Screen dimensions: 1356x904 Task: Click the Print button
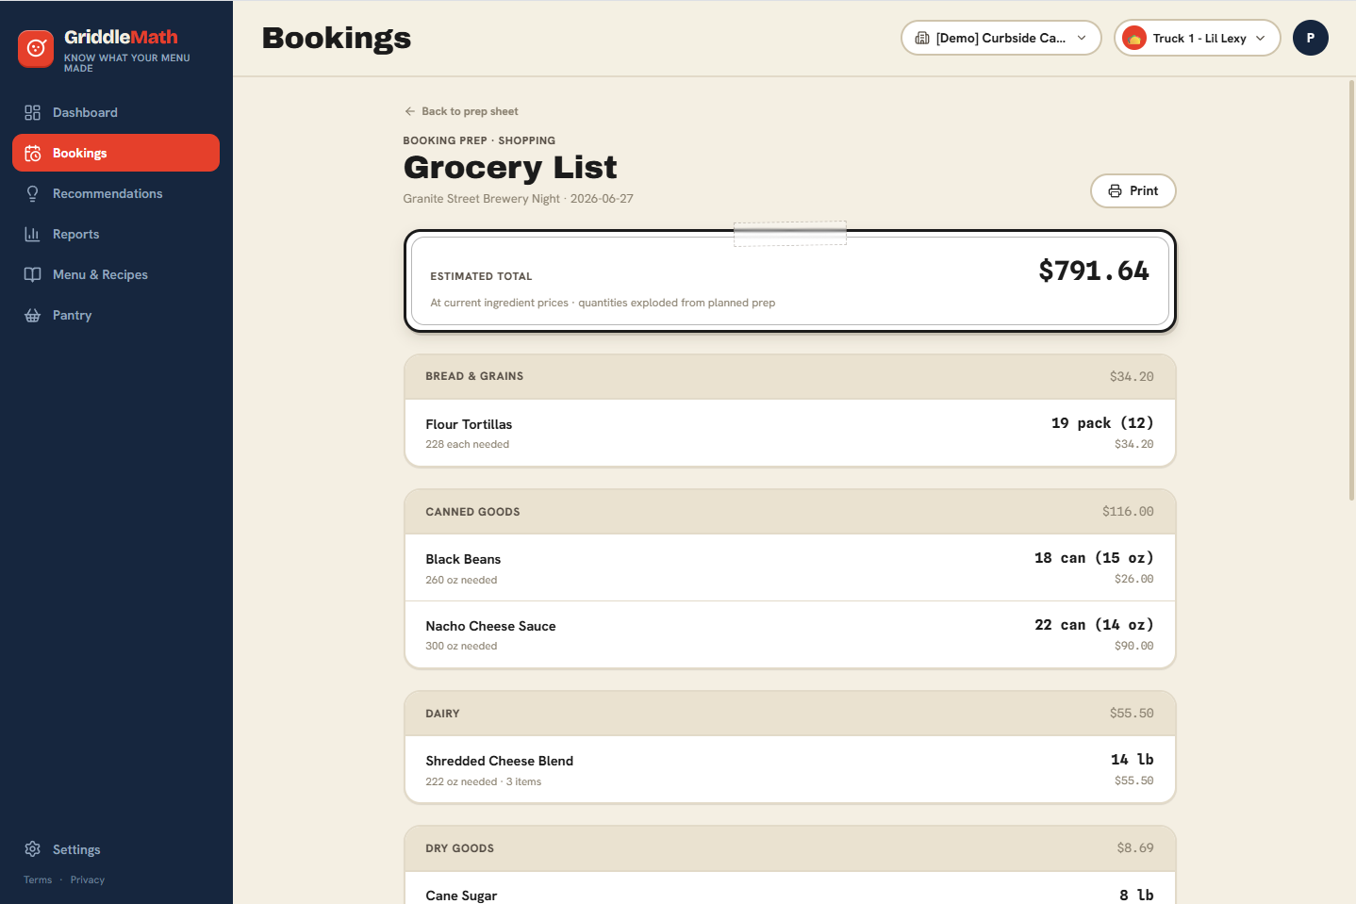pos(1133,190)
